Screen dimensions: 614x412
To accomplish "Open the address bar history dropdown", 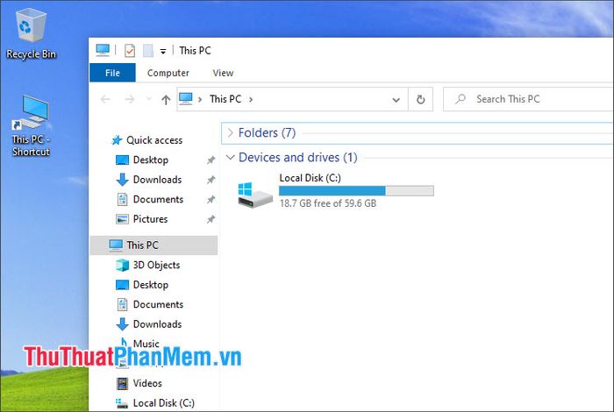I will (x=396, y=100).
